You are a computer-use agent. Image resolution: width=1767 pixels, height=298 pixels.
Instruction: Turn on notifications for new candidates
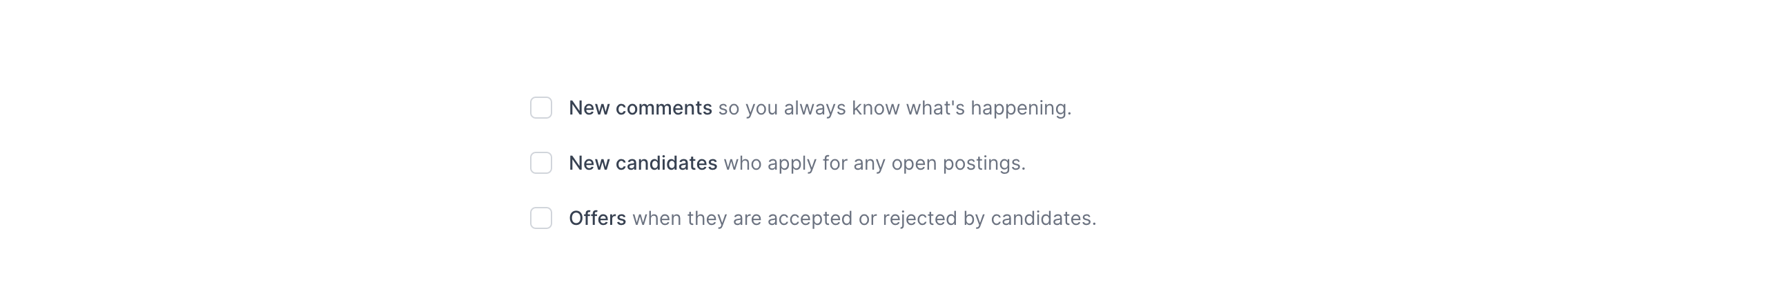pos(540,163)
